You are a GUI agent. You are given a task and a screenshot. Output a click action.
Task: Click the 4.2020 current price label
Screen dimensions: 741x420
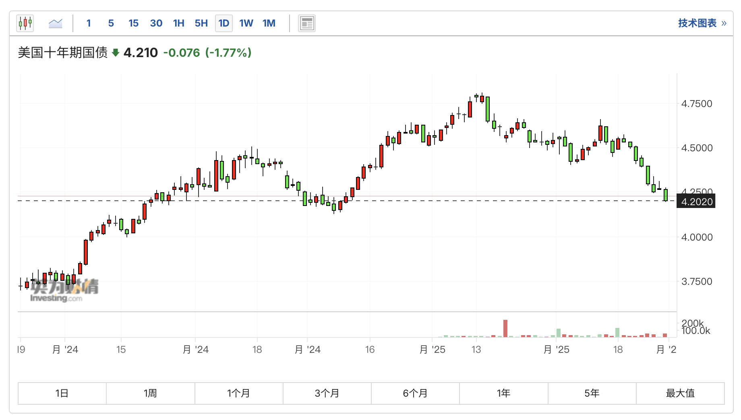[x=697, y=202]
